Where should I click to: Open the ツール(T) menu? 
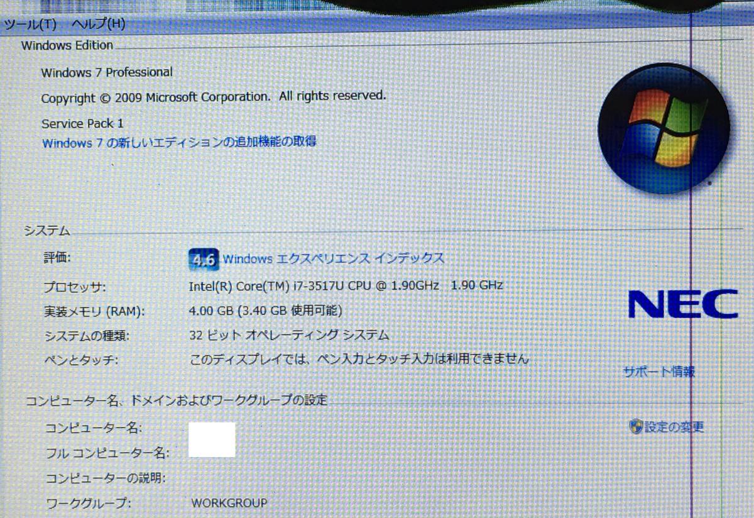pos(29,25)
